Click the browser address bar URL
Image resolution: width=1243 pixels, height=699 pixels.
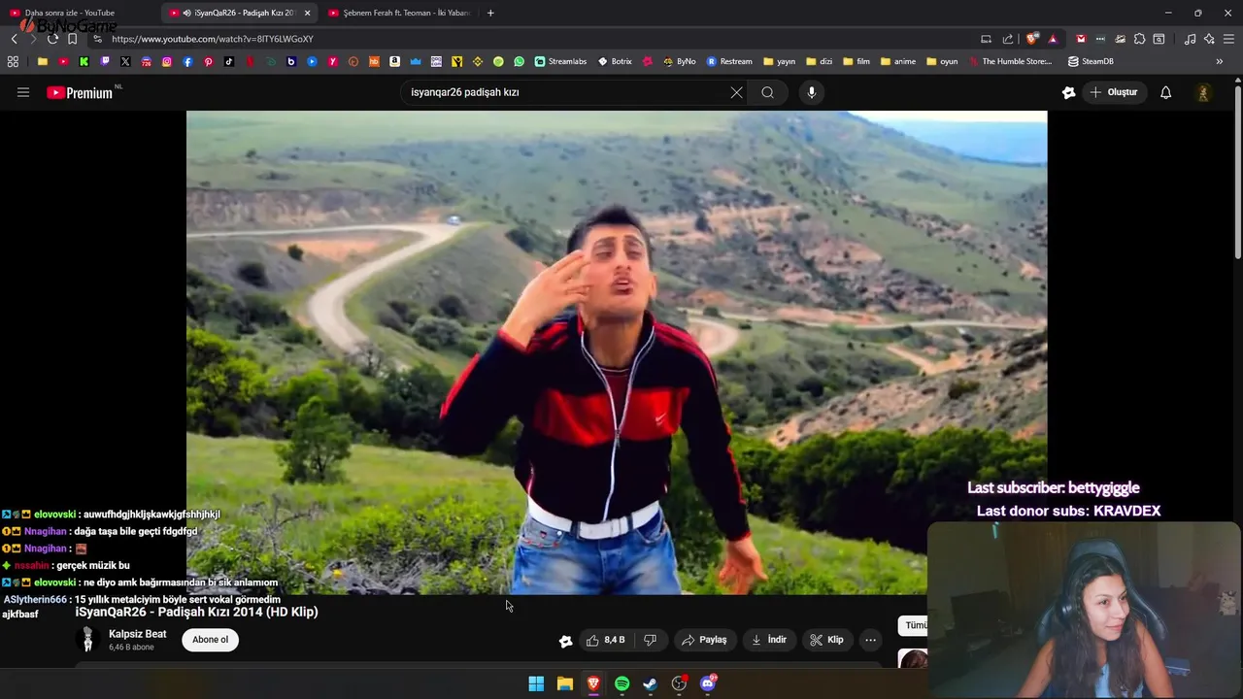pyautogui.click(x=213, y=39)
